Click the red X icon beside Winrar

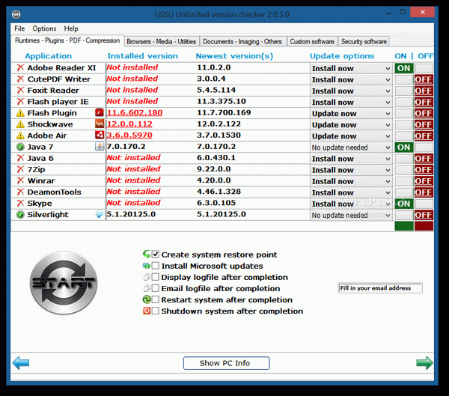(x=20, y=181)
